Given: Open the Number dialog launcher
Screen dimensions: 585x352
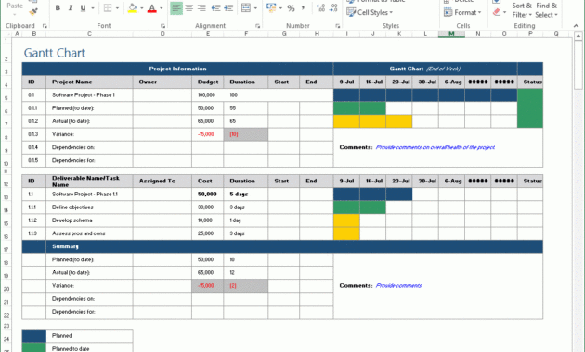Looking at the screenshot, I should (338, 26).
